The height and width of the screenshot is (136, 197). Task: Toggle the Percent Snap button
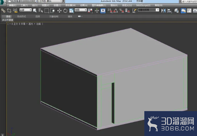[122, 11]
